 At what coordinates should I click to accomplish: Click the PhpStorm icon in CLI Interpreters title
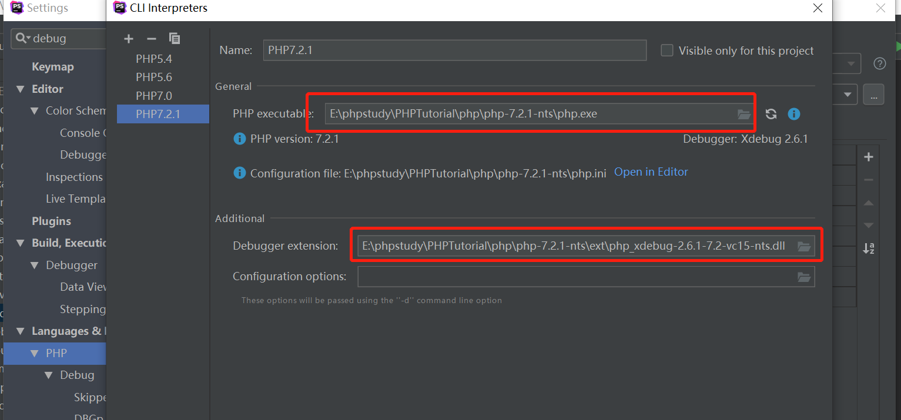(x=119, y=8)
